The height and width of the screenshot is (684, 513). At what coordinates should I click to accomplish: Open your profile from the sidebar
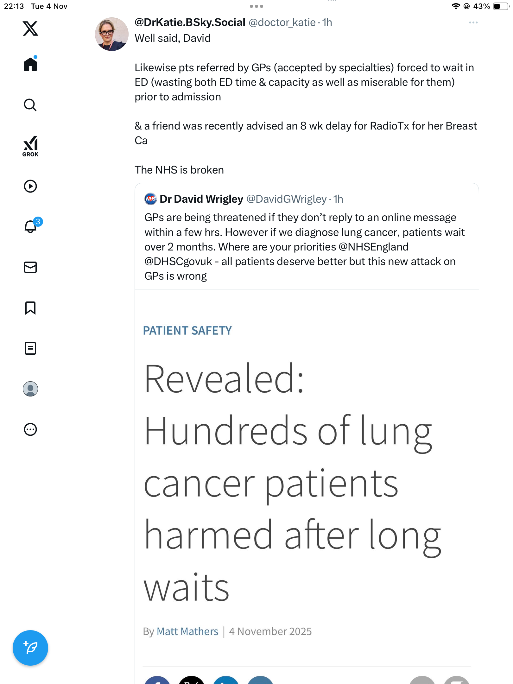[30, 389]
